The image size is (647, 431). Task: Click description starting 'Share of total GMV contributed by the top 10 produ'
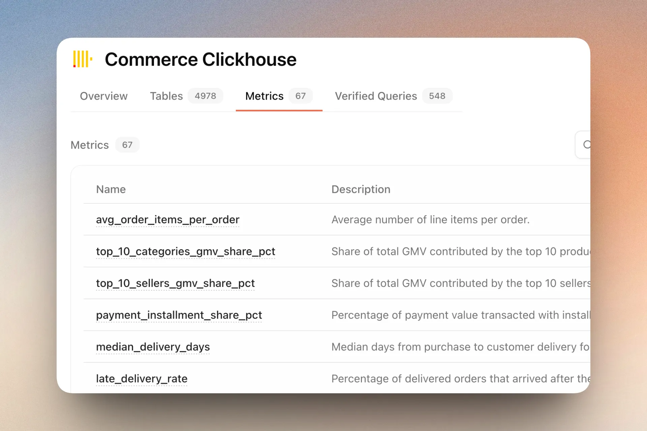click(461, 252)
